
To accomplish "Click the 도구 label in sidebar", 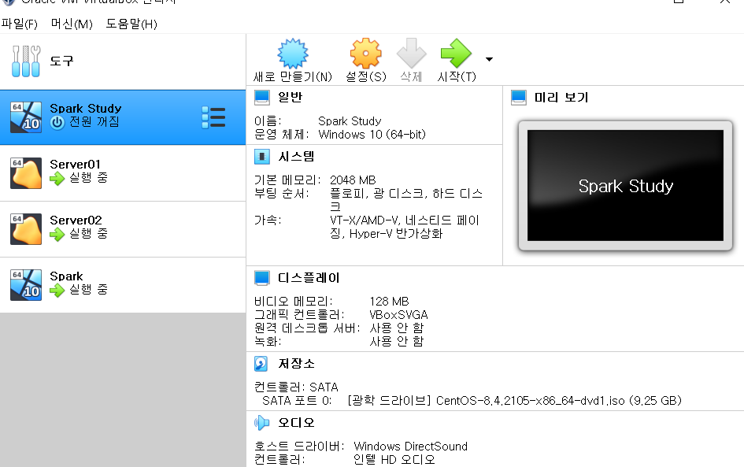I will click(61, 61).
